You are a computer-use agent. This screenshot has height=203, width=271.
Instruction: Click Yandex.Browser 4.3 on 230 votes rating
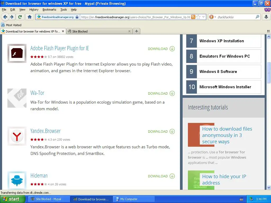(x=50, y=140)
